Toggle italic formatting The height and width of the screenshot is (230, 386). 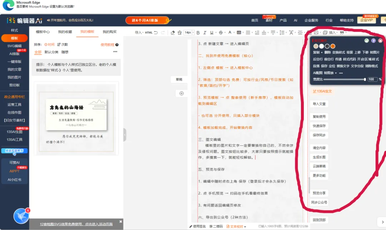pos(205,32)
